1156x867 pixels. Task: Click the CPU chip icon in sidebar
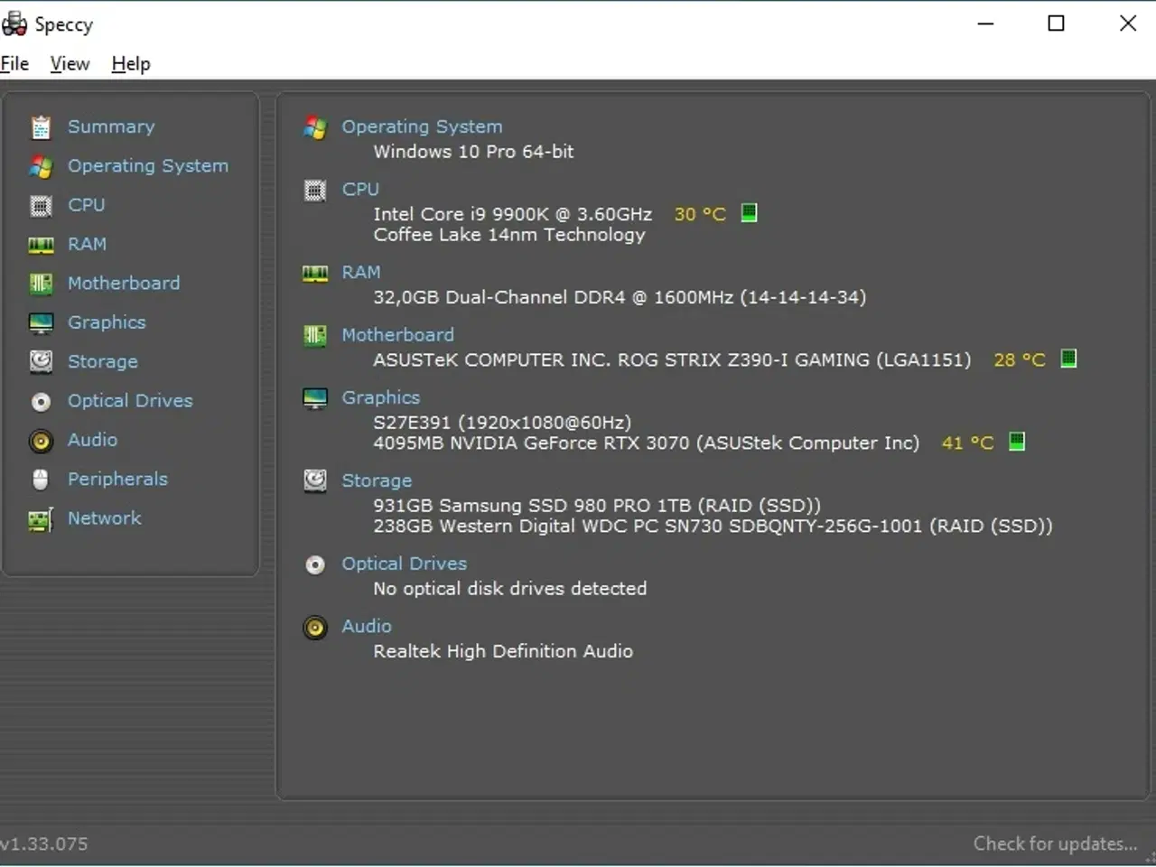coord(41,206)
